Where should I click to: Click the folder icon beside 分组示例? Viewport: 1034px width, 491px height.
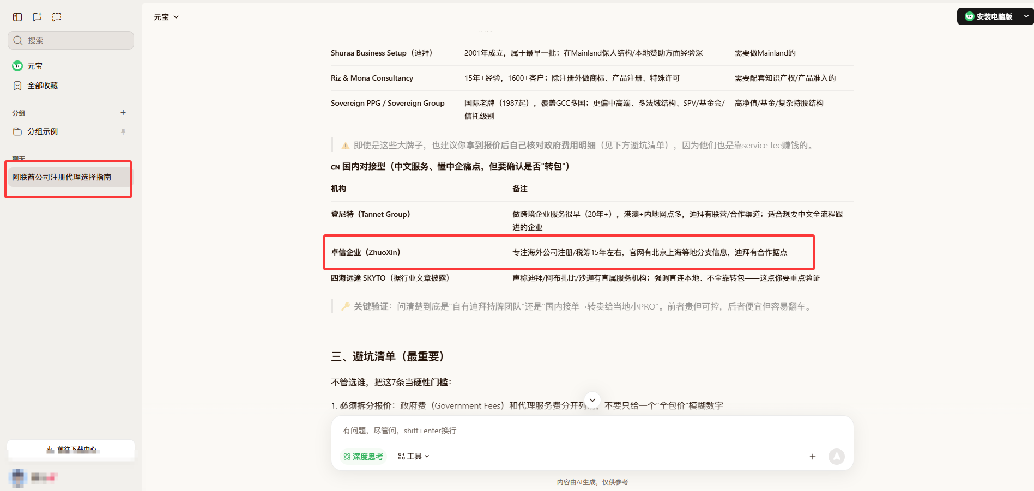click(x=17, y=131)
